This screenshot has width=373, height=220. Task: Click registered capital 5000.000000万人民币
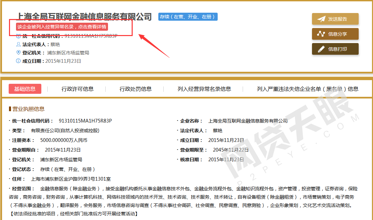tap(64, 140)
